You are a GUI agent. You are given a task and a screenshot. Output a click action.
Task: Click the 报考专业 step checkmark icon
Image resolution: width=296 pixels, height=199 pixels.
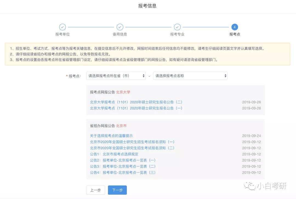[177, 27]
